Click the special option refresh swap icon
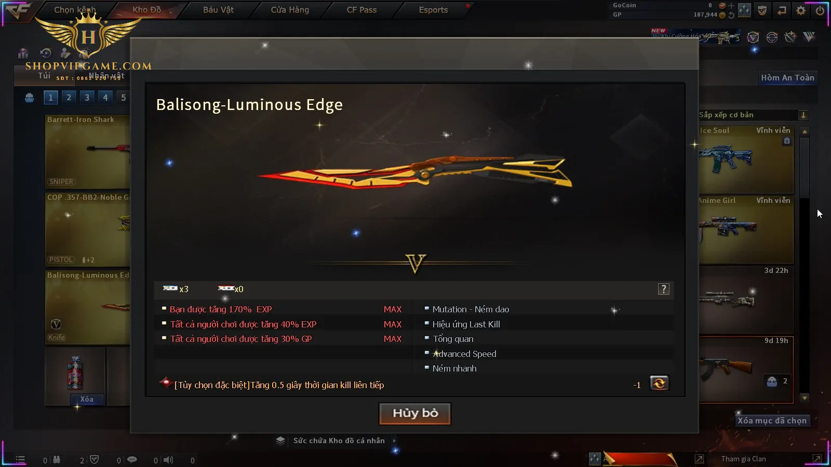 click(659, 383)
